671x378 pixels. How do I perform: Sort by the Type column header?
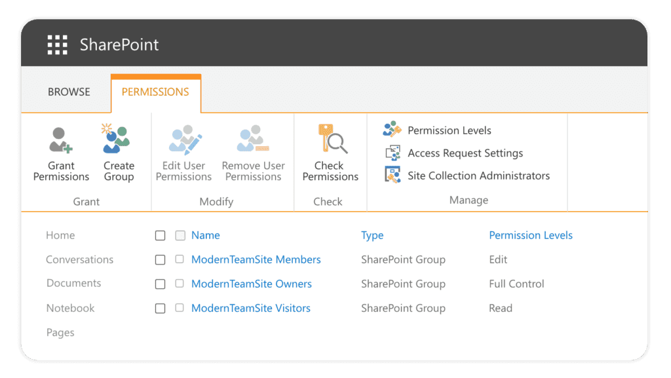click(x=372, y=236)
